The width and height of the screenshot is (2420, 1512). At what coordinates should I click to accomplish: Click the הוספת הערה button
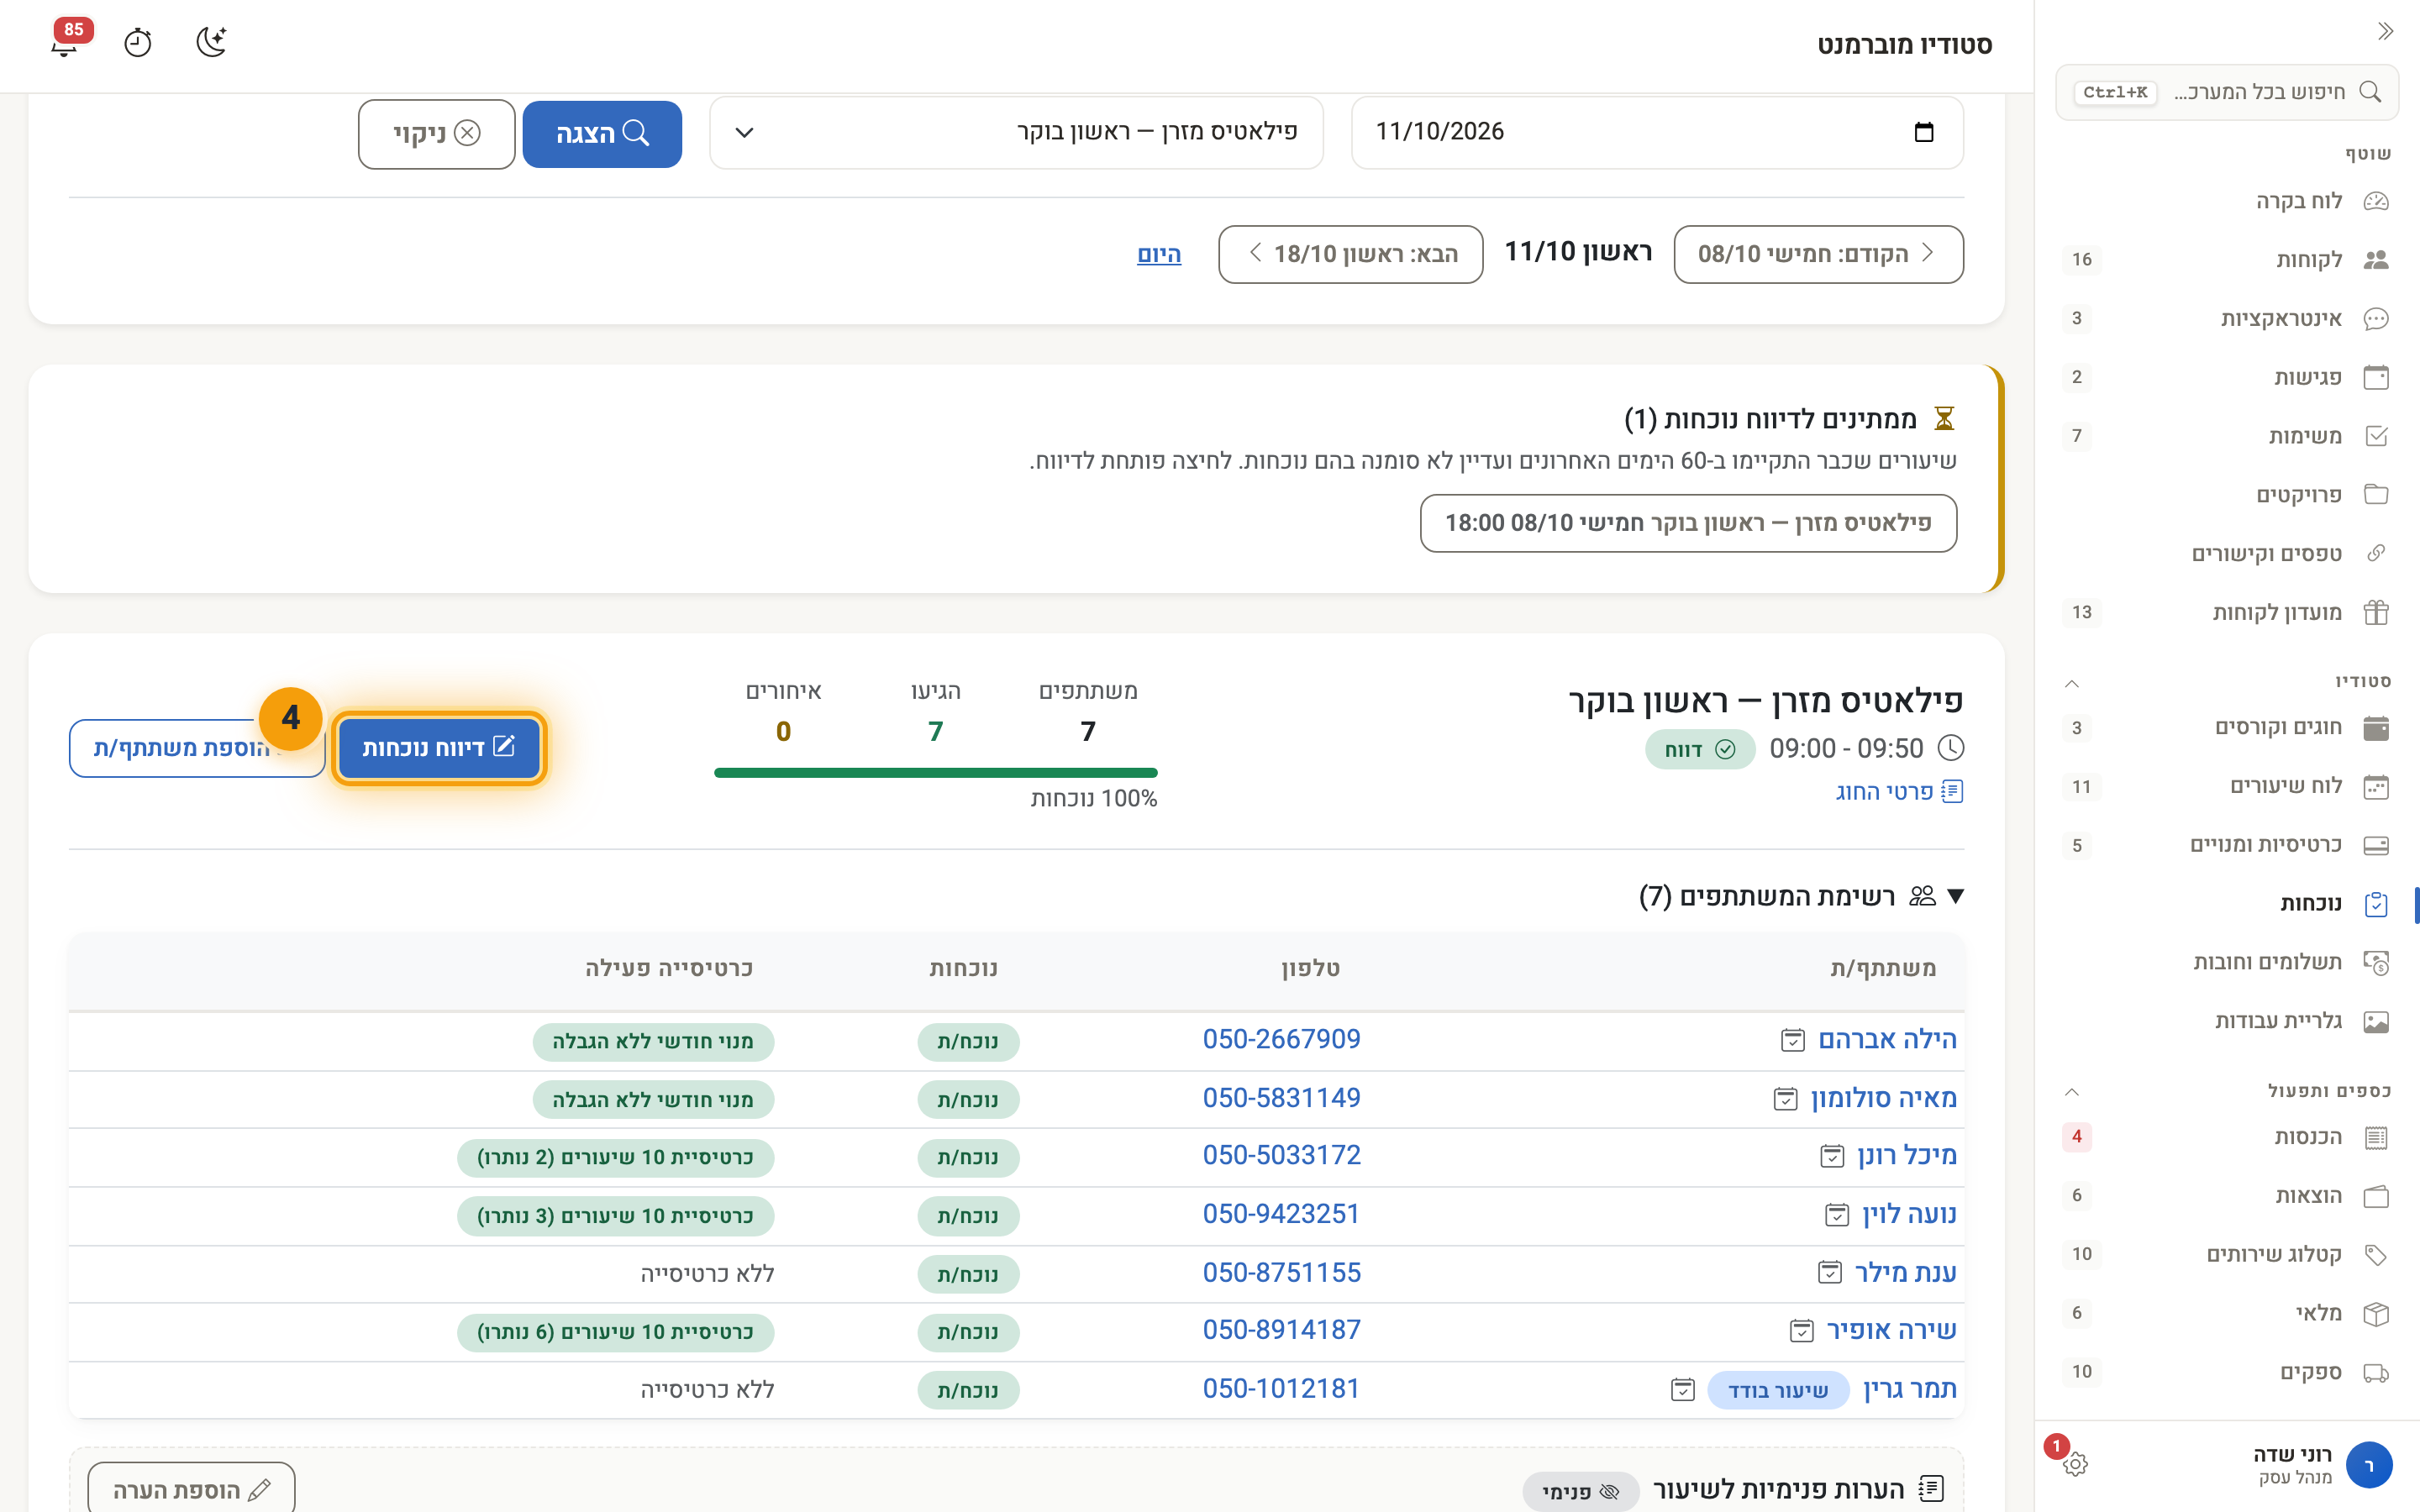(x=191, y=1490)
